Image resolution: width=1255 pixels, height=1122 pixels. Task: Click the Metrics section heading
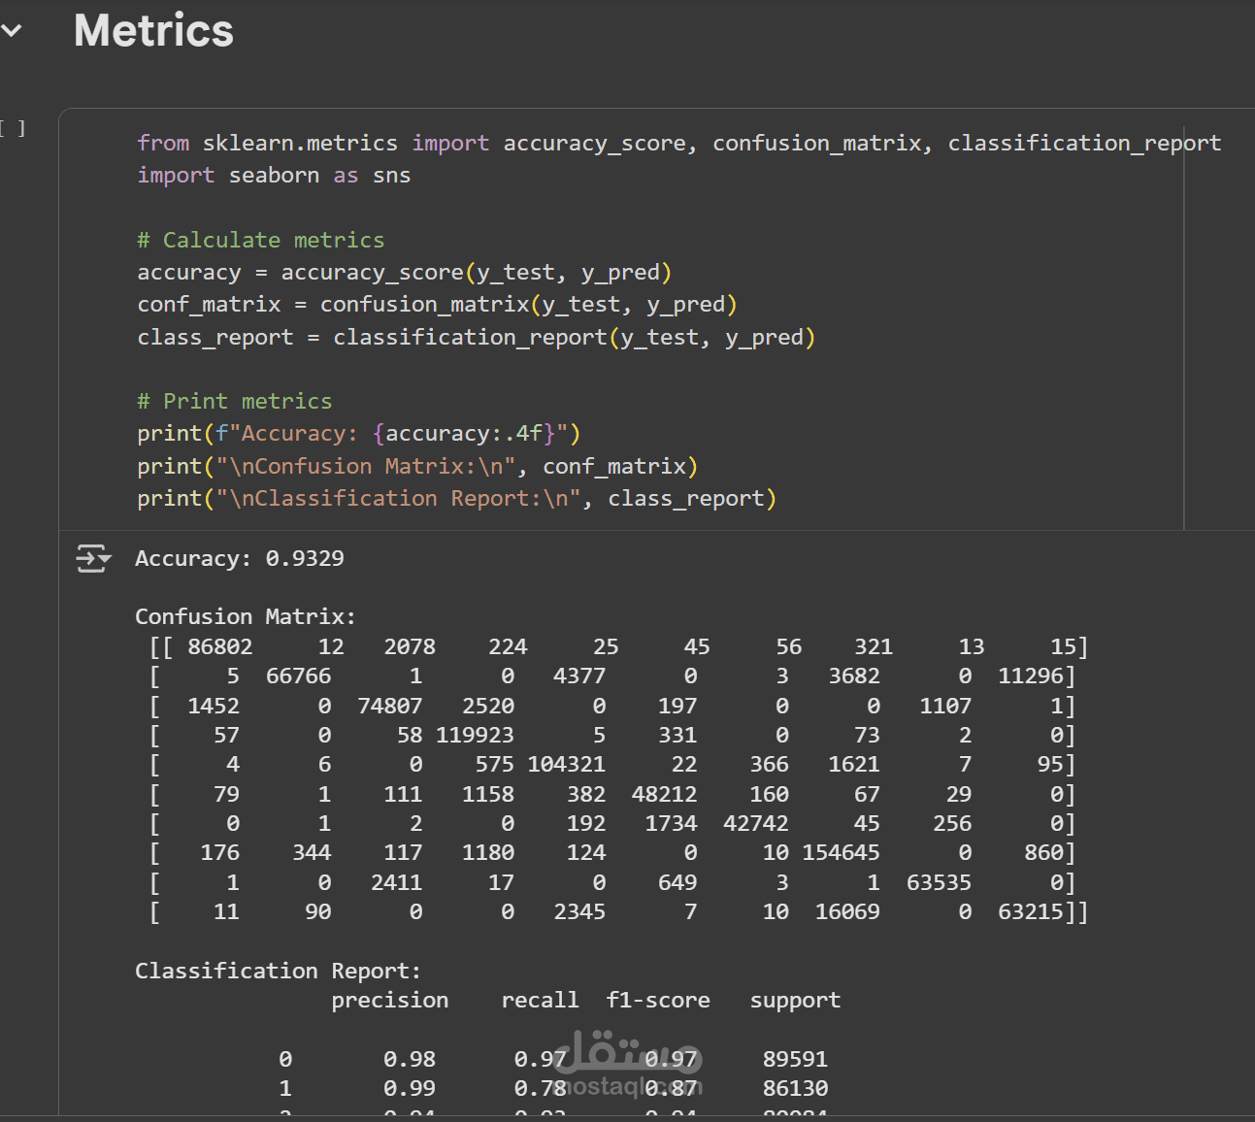click(x=153, y=31)
